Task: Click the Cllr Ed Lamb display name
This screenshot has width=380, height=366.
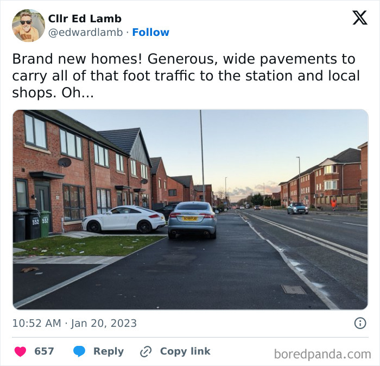Action: pyautogui.click(x=85, y=18)
